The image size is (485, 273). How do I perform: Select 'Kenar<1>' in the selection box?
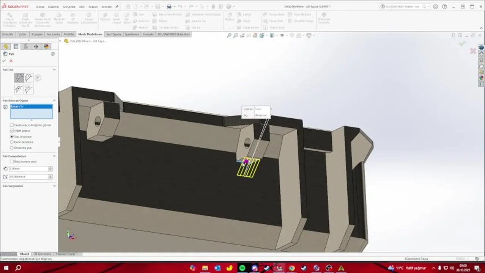pos(31,107)
